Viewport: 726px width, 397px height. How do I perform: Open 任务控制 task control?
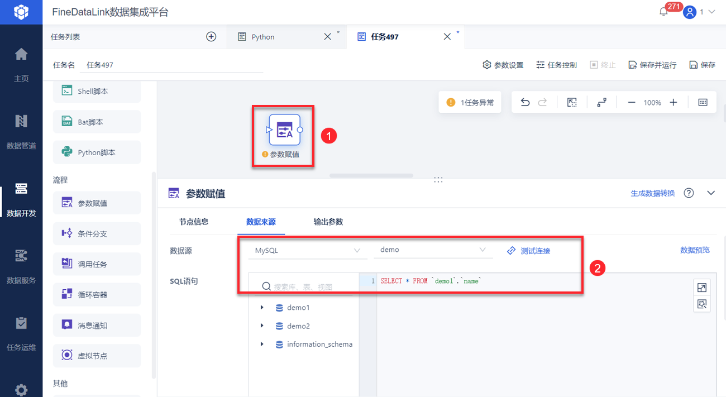556,65
